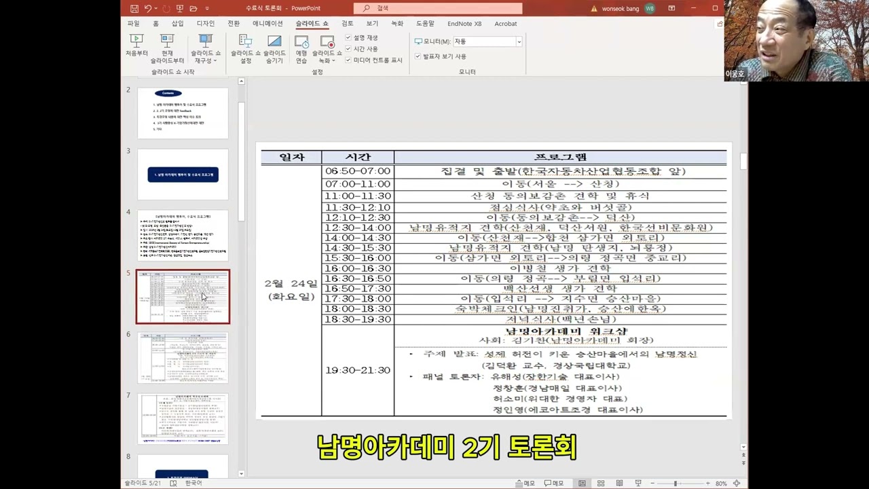Open custom slide show (슬라이드 쇼 재구성) menu

206,49
